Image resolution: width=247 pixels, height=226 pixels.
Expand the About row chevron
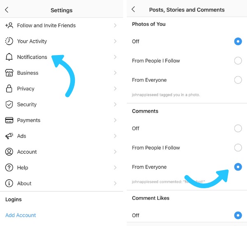click(115, 184)
